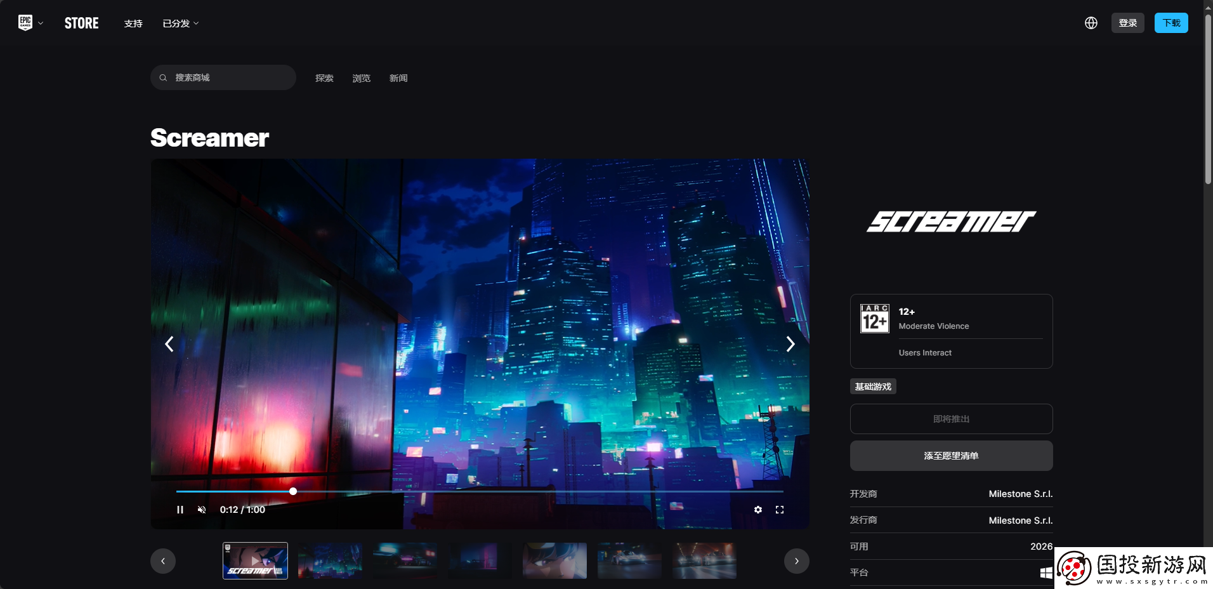1213x589 pixels.
Task: Select the sixth thumbnail, white car
Action: coord(629,560)
